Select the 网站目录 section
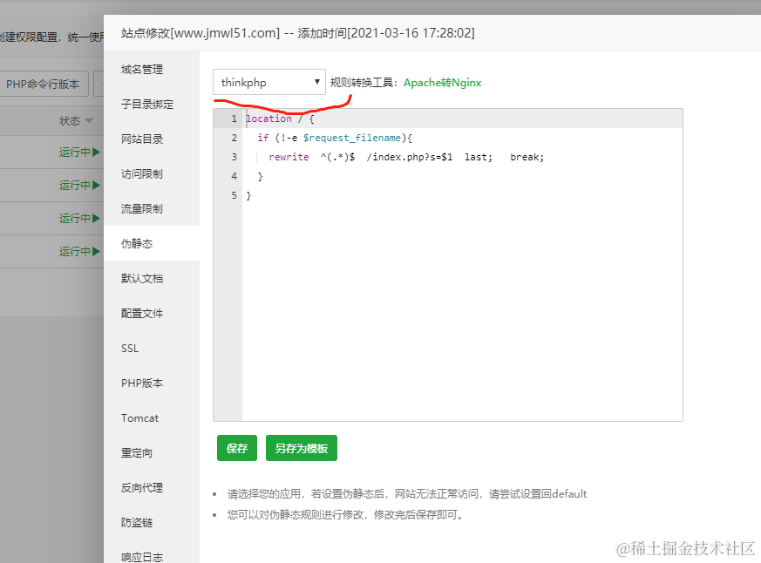This screenshot has width=761, height=563. pos(142,139)
